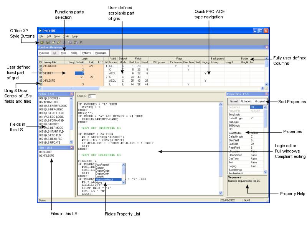The width and height of the screenshot is (307, 230).
Task: Click the logic editor scroll-up arrow
Action: coord(221,104)
